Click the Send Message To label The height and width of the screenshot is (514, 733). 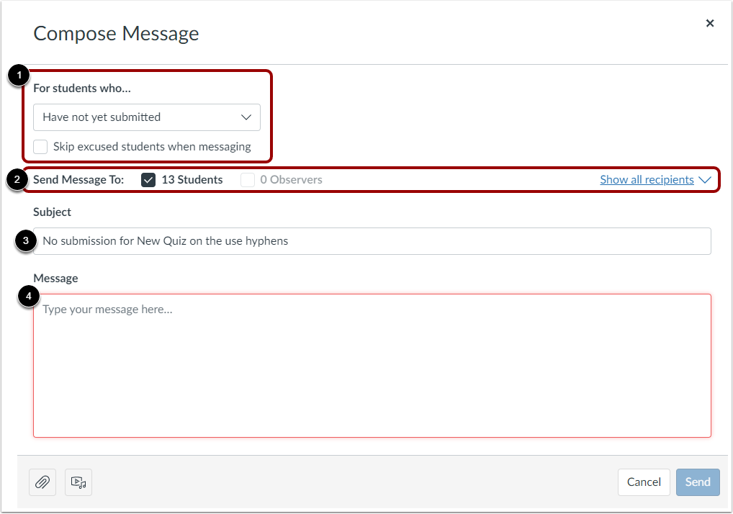tap(79, 179)
